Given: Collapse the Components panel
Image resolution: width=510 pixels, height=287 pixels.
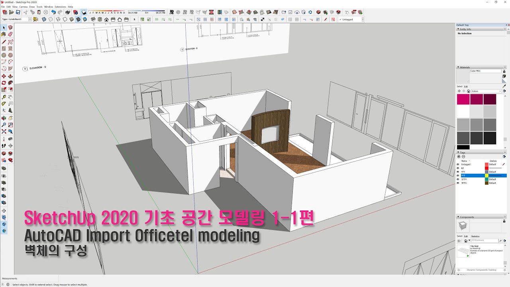Looking at the screenshot, I should (x=458, y=217).
